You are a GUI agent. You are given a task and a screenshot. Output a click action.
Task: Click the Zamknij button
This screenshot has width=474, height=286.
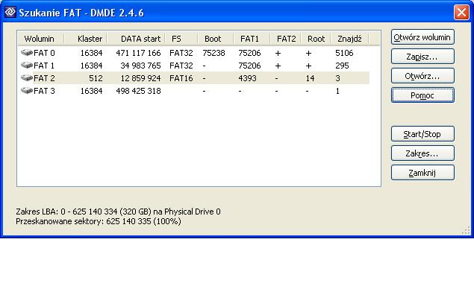click(x=422, y=173)
